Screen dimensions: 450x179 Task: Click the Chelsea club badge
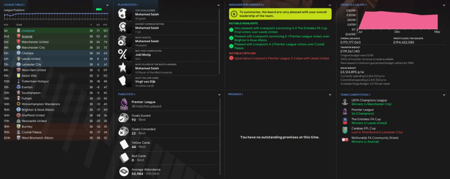(x=18, y=53)
